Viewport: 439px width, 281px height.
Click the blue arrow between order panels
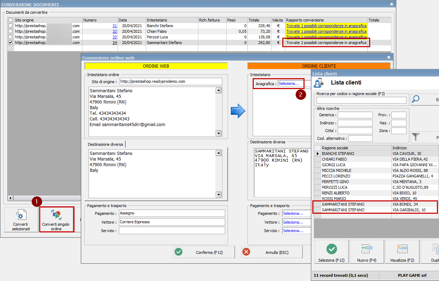237,111
